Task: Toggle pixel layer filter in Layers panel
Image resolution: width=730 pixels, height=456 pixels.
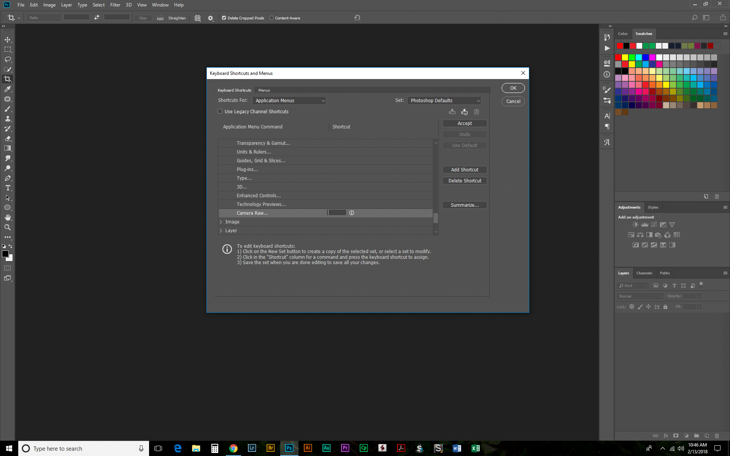Action: click(656, 285)
